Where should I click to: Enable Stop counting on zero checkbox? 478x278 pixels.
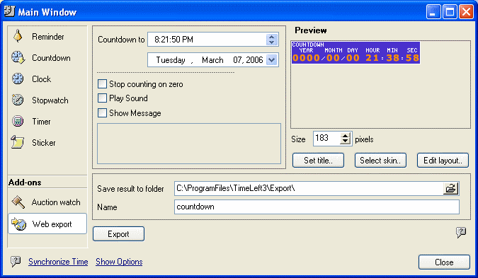point(102,83)
